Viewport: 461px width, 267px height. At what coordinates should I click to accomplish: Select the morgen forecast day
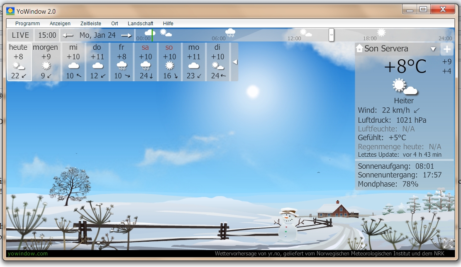coord(46,62)
